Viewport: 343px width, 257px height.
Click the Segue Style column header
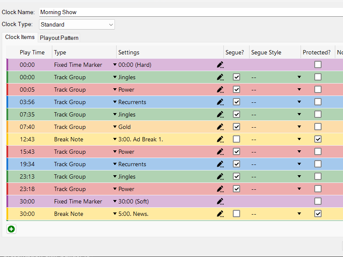(x=275, y=52)
